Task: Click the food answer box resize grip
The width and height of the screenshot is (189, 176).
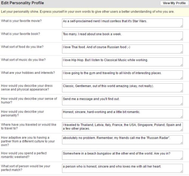Action: (181, 52)
